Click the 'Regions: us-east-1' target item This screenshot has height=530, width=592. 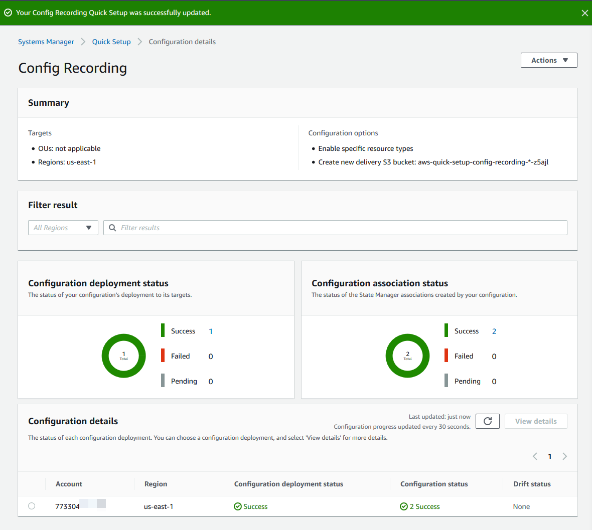(x=67, y=162)
